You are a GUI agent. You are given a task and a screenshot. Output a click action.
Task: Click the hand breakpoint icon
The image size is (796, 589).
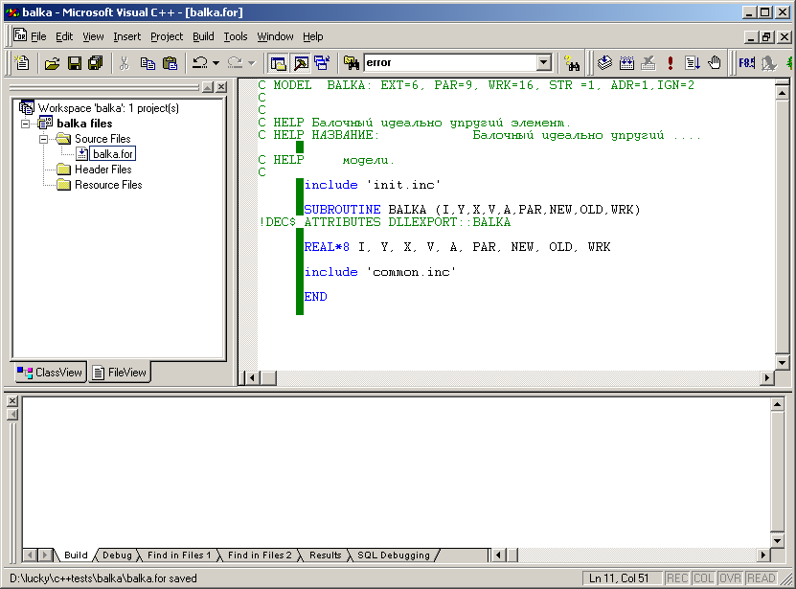click(x=714, y=63)
